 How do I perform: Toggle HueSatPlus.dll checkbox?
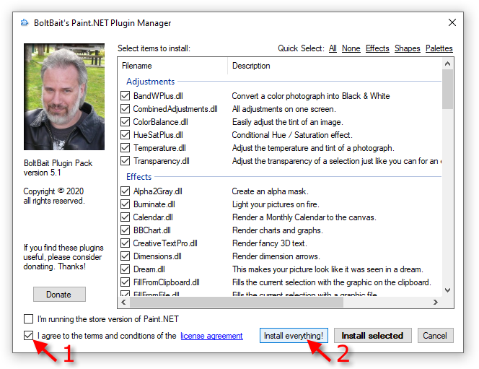click(x=125, y=135)
